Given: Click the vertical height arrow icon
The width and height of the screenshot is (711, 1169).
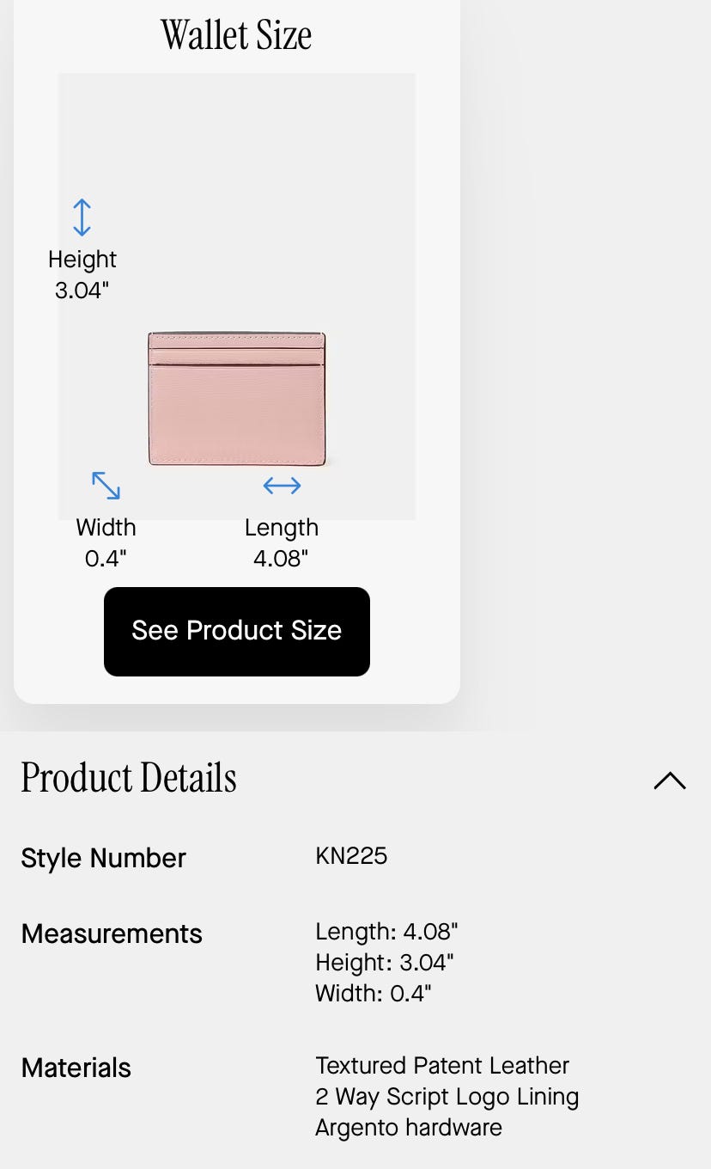Looking at the screenshot, I should pos(82,217).
